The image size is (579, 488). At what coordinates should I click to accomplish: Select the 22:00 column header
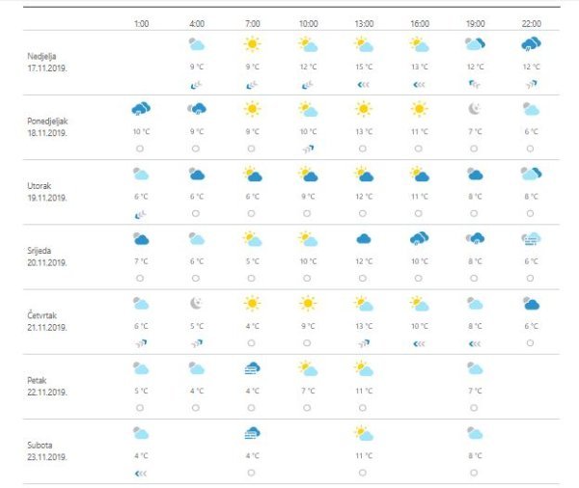(530, 21)
